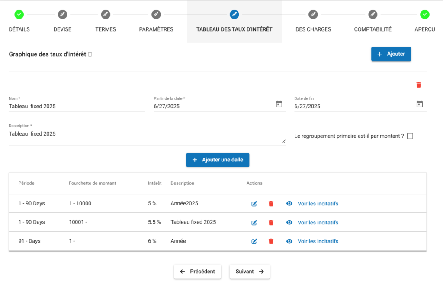443x281 pixels.
Task: Click eye icon in 91 - Days row
Action: point(289,241)
